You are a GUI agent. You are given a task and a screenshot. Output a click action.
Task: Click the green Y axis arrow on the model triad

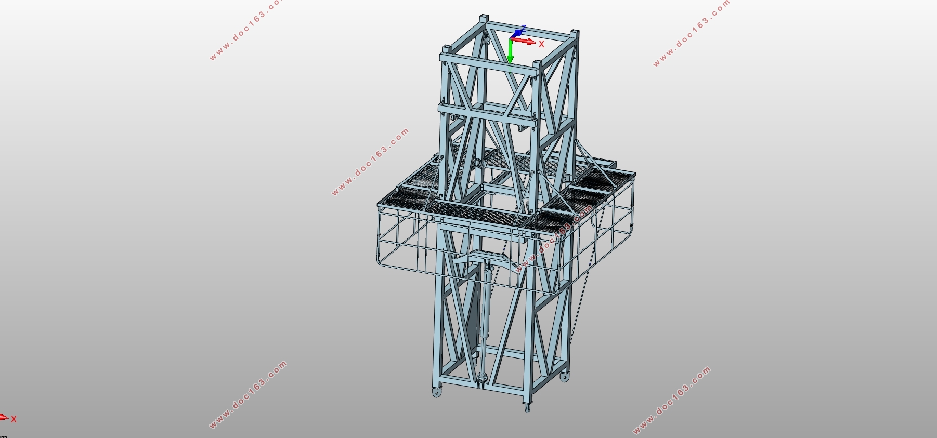tap(511, 51)
